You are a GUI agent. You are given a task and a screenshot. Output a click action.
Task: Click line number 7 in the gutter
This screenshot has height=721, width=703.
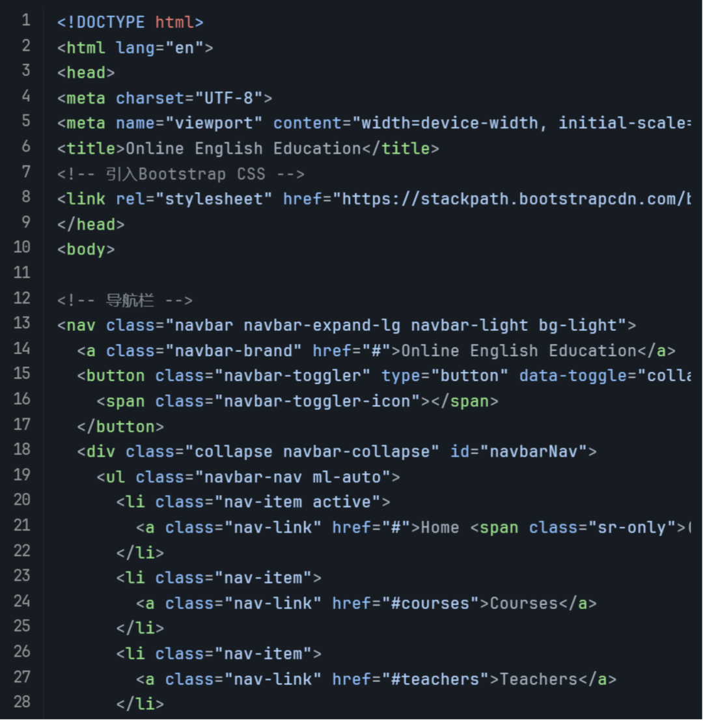[x=26, y=173]
